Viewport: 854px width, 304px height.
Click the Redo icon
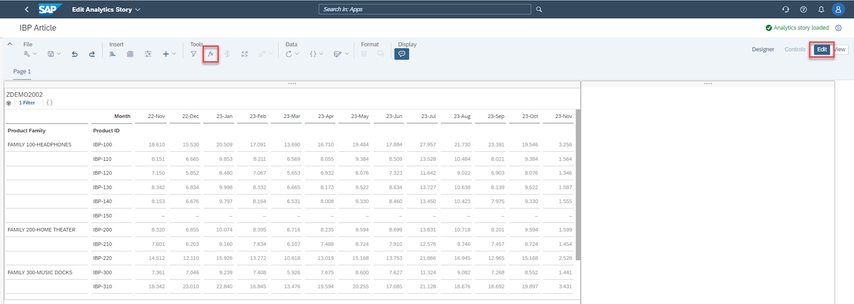pyautogui.click(x=92, y=54)
